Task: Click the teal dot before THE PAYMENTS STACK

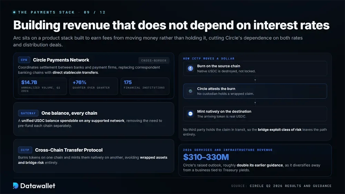Action: 14,12
